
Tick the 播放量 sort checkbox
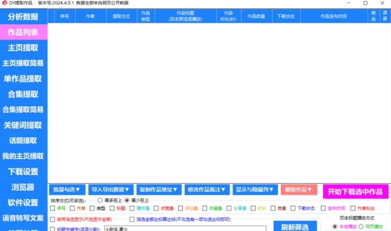[132, 208]
